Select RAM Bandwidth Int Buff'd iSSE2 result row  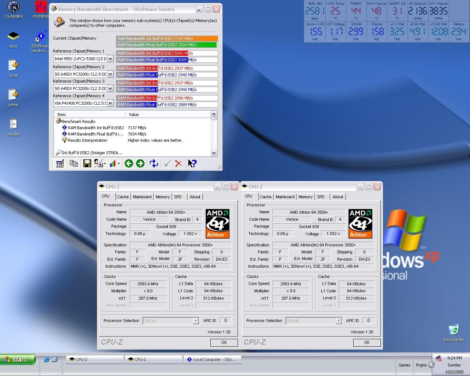[96, 128]
